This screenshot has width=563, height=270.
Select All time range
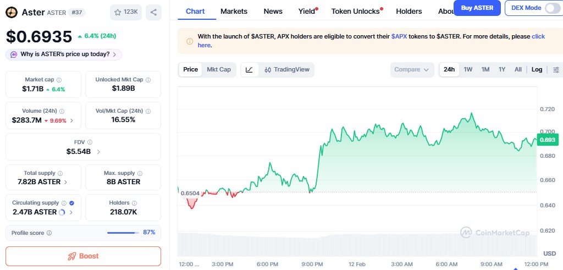tap(518, 70)
